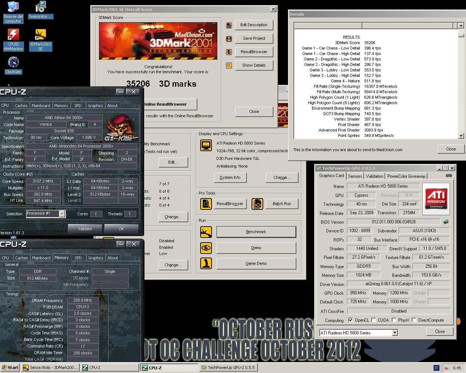Enable CUDA checkbox in GPU-Z
Viewport: 466px width, 373px height.
click(374, 320)
